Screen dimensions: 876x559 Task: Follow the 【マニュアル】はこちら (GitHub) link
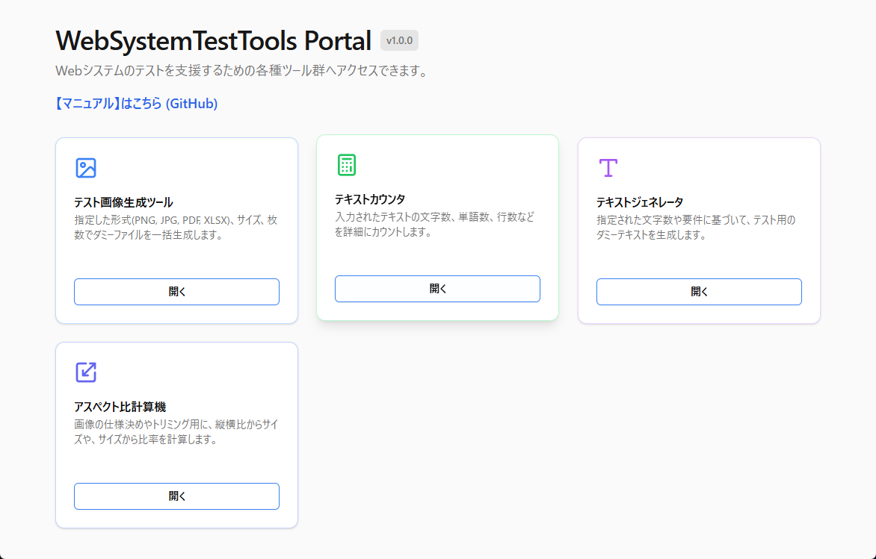pyautogui.click(x=136, y=104)
